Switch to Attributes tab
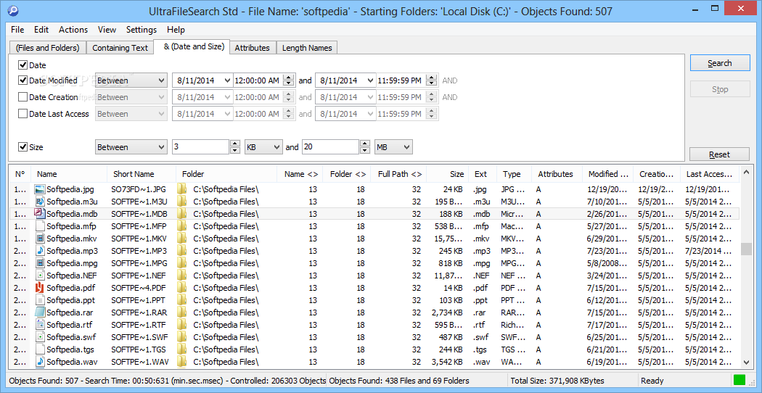 pyautogui.click(x=253, y=48)
